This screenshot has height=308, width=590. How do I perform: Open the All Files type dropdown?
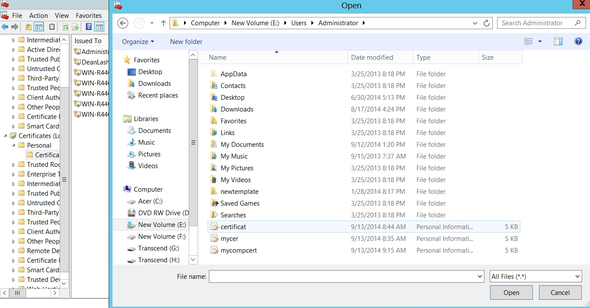[x=535, y=277]
